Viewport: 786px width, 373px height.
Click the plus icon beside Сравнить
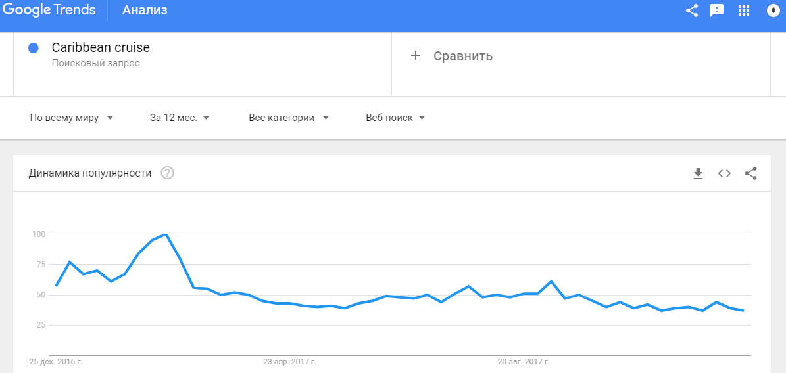415,56
